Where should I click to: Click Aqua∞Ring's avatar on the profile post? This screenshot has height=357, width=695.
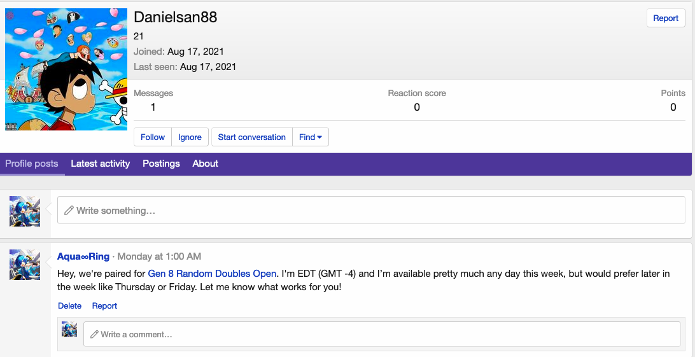(25, 265)
